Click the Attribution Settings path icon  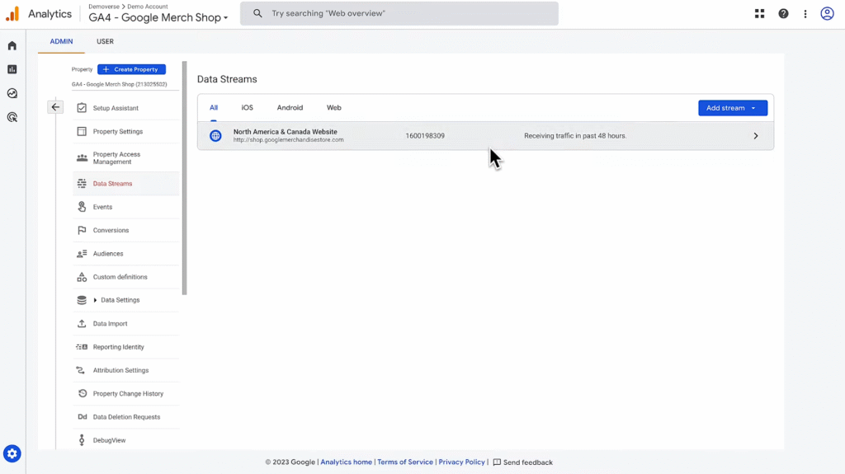point(81,370)
